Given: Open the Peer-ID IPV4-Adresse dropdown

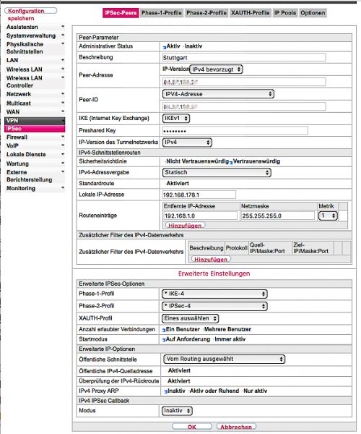Looking at the screenshot, I should click(218, 94).
